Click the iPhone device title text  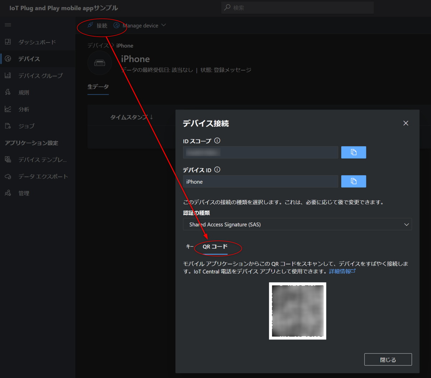135,59
